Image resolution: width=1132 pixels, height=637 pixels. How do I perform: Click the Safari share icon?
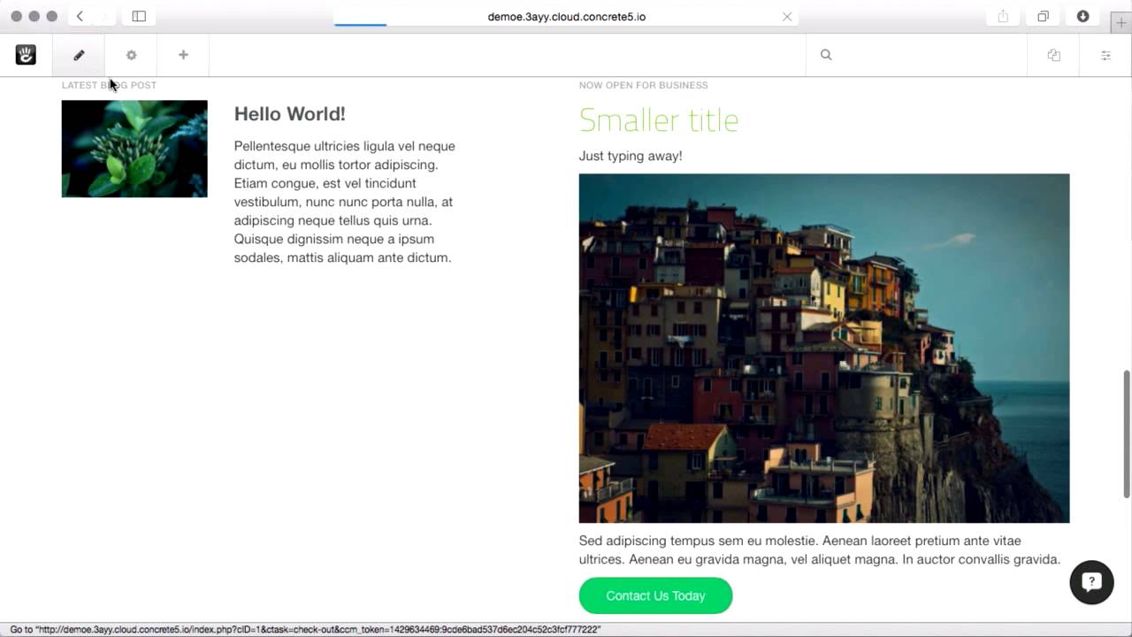pyautogui.click(x=1003, y=16)
